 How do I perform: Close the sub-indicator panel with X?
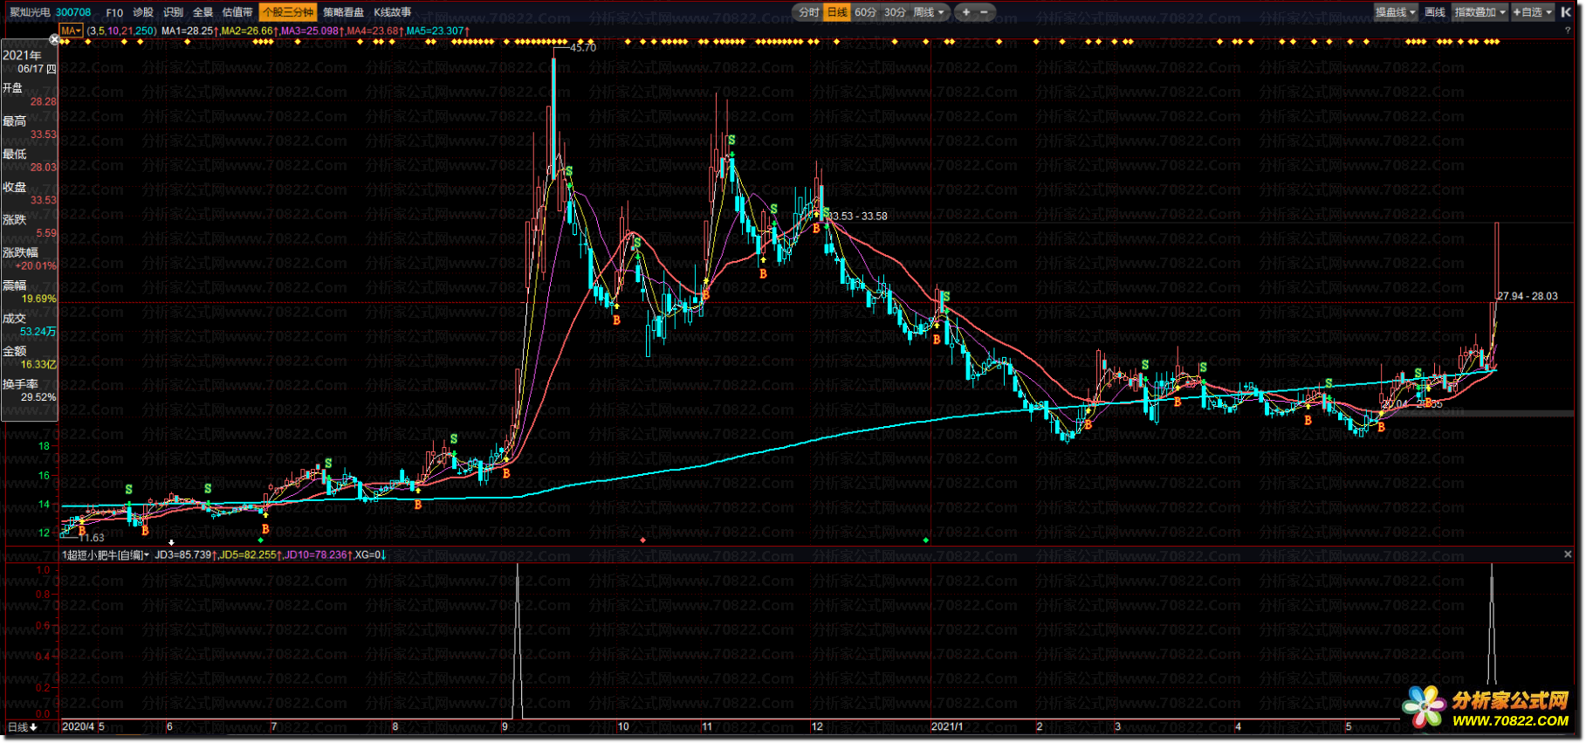(1568, 554)
